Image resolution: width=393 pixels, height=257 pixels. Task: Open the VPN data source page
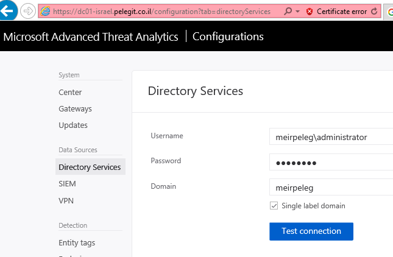coord(66,200)
